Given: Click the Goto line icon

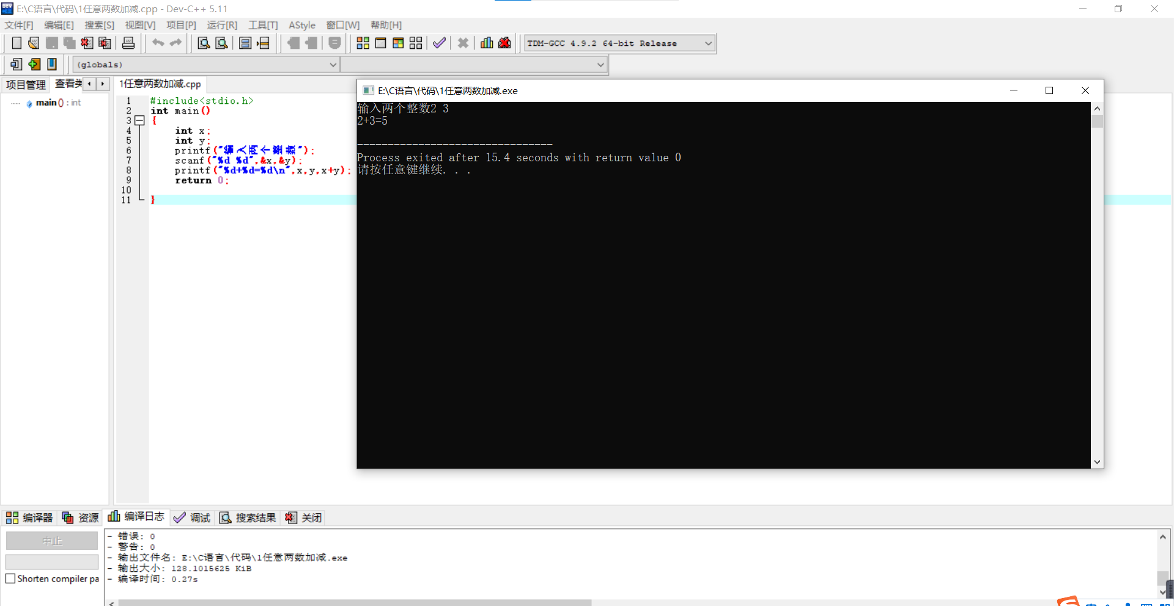Looking at the screenshot, I should [263, 43].
